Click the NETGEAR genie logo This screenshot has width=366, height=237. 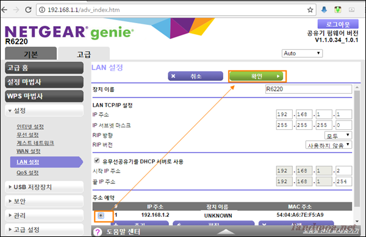pyautogui.click(x=70, y=32)
